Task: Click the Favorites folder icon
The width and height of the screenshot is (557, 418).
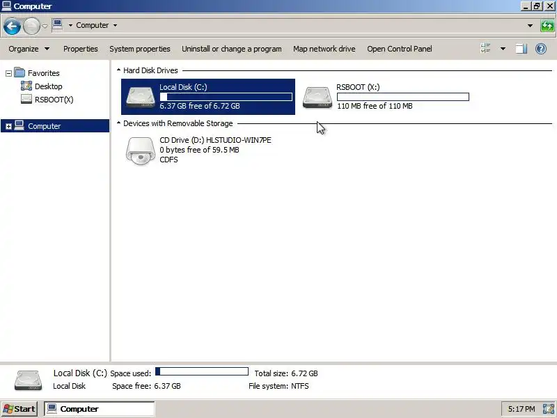Action: pyautogui.click(x=19, y=72)
